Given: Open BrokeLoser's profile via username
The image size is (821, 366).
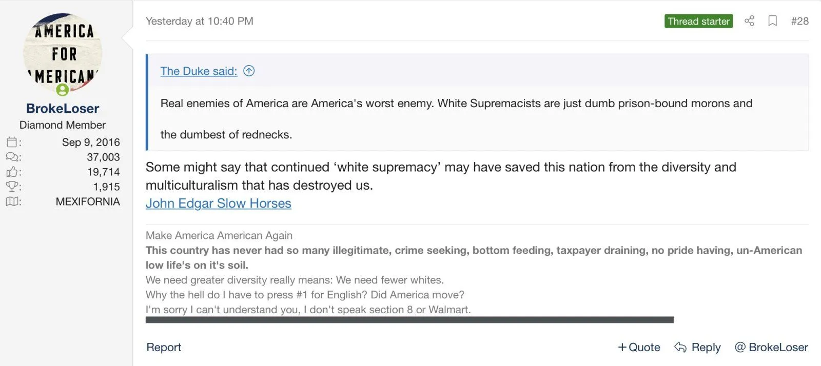Looking at the screenshot, I should (x=63, y=108).
